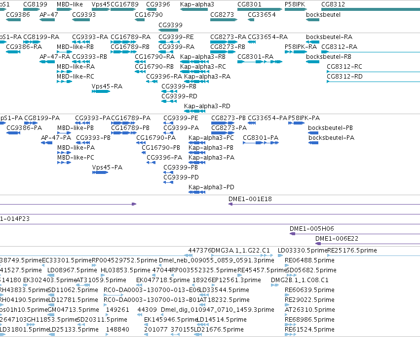The image size is (420, 337).
Task: Click the MBD-like gene label
Action: point(70,4)
